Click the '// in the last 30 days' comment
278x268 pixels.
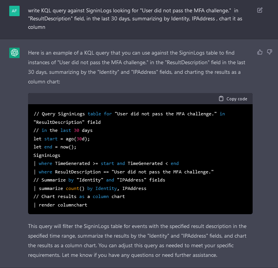pos(63,130)
